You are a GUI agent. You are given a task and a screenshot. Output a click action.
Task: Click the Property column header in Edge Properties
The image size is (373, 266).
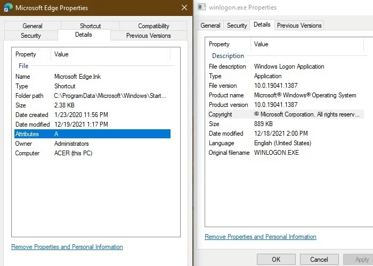tap(26, 54)
